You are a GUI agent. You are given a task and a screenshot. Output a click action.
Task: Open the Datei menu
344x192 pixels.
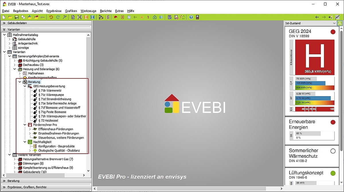point(6,11)
